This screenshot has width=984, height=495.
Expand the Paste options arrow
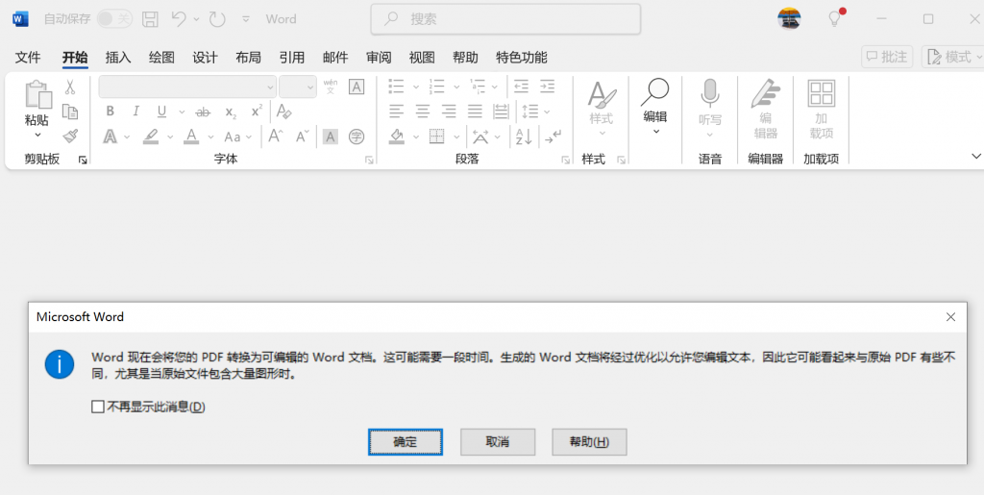[37, 135]
